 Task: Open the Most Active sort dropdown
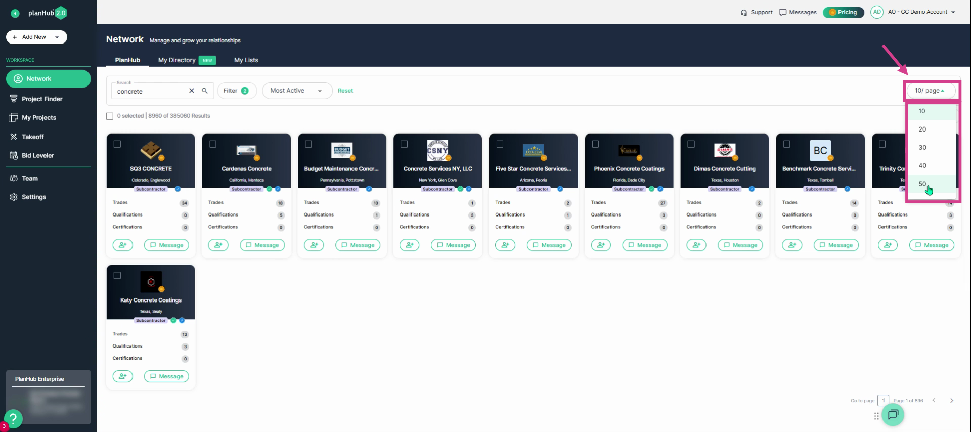point(297,91)
